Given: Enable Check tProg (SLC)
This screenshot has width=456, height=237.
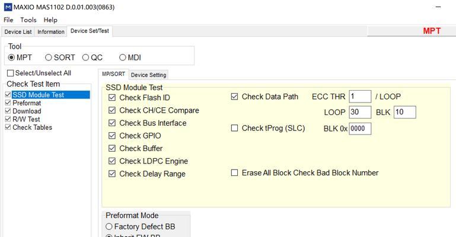Looking at the screenshot, I should 234,128.
